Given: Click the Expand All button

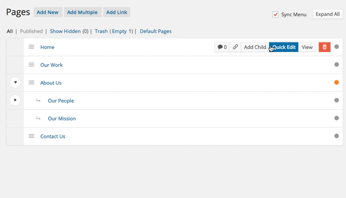Looking at the screenshot, I should coord(328,14).
